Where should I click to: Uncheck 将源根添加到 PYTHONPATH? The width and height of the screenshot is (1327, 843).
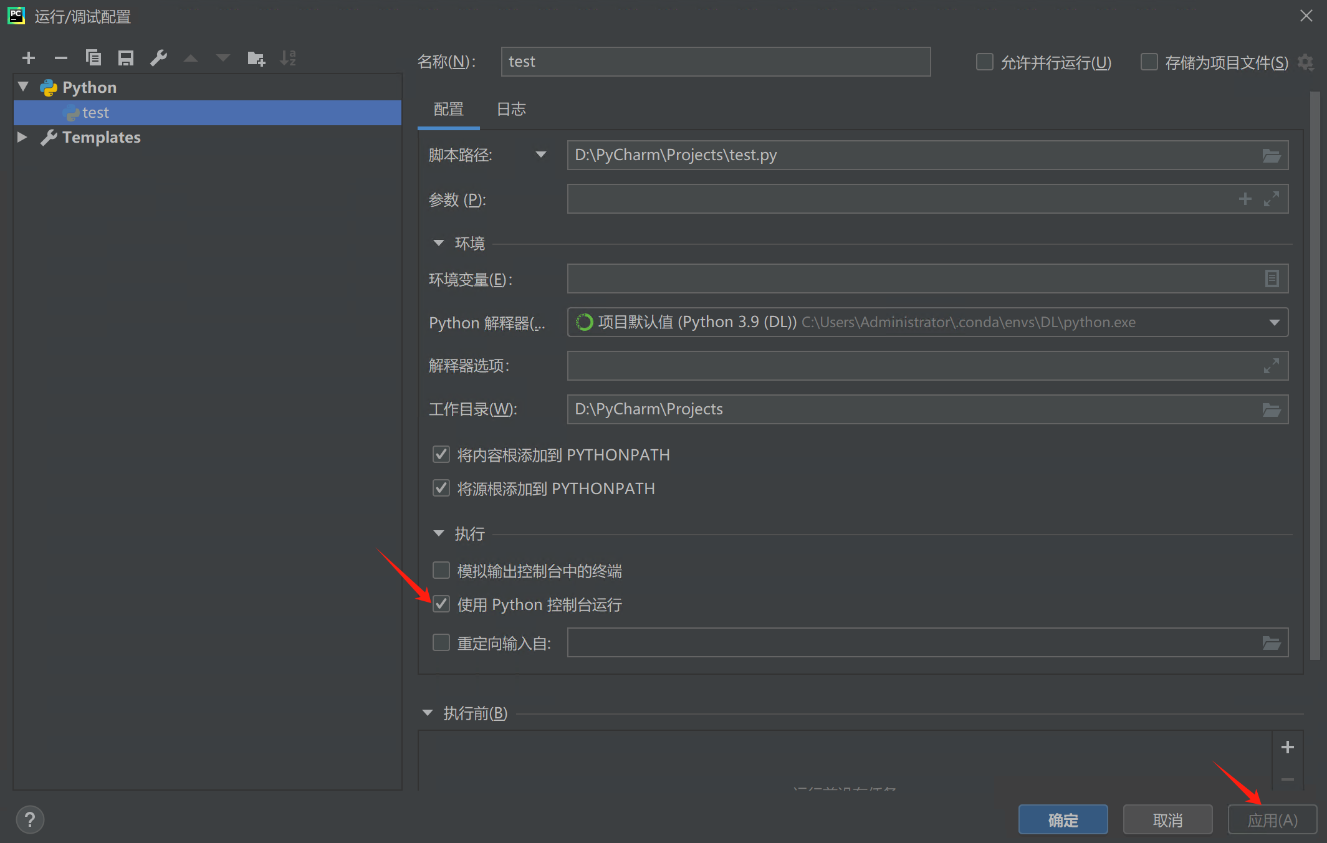tap(441, 488)
